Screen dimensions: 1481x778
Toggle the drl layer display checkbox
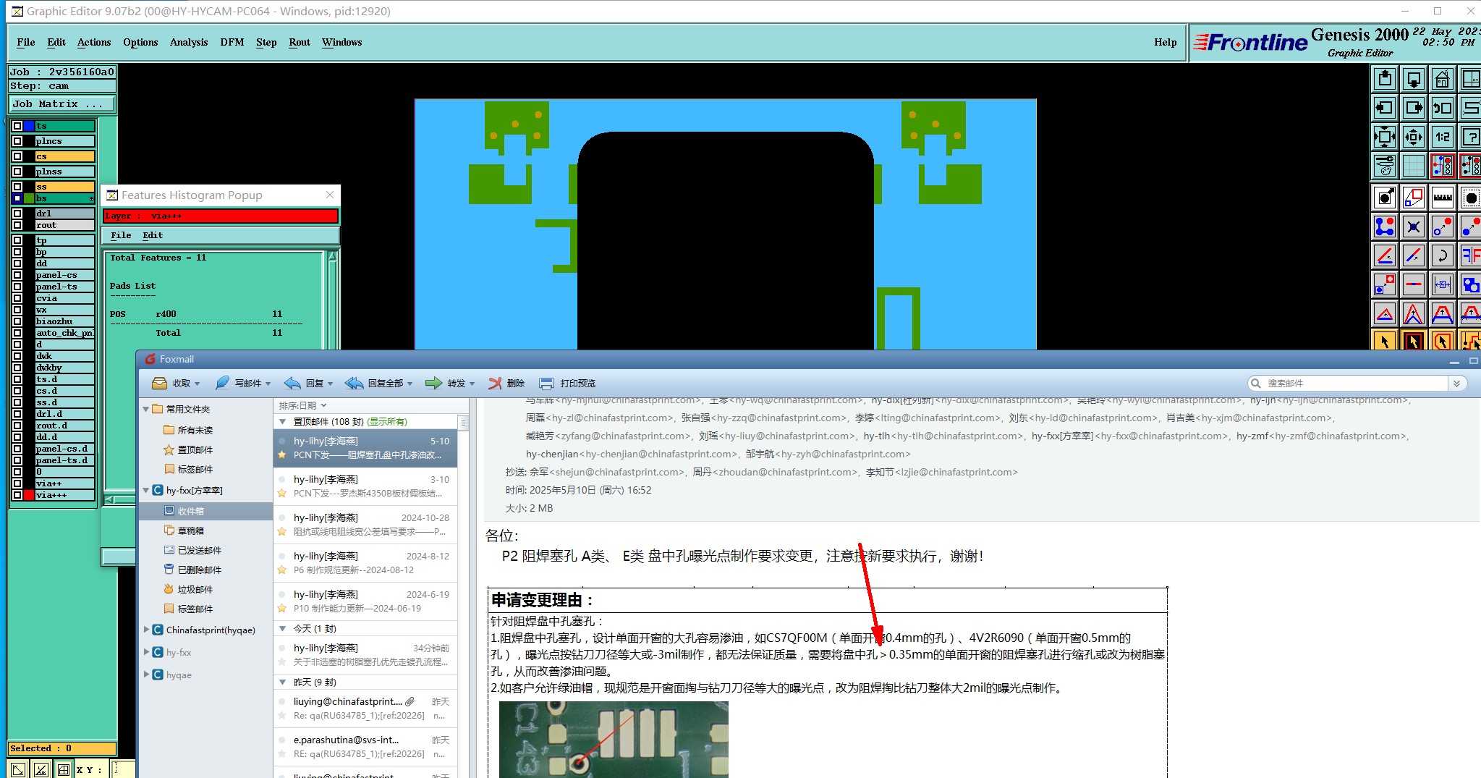[x=17, y=213]
